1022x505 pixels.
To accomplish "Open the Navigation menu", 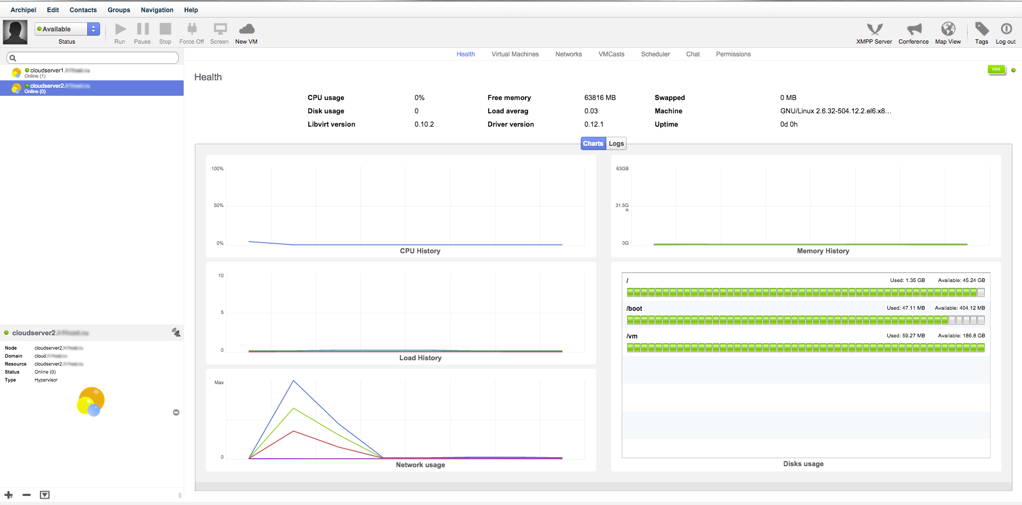I will coord(157,10).
